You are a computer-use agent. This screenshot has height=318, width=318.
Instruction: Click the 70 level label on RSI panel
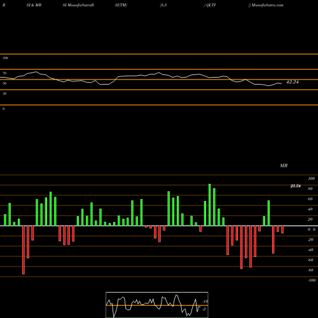[x=4, y=73]
